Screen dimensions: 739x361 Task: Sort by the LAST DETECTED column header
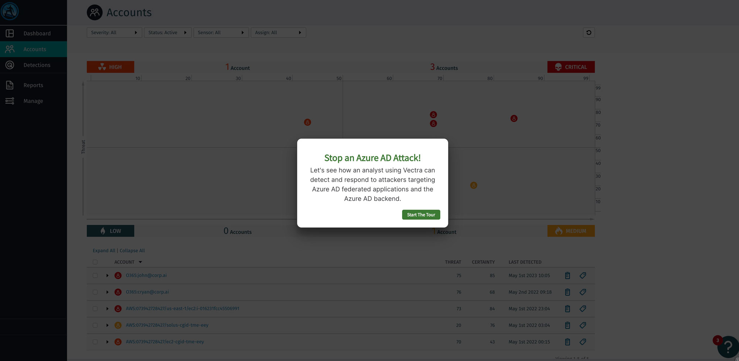pyautogui.click(x=525, y=262)
